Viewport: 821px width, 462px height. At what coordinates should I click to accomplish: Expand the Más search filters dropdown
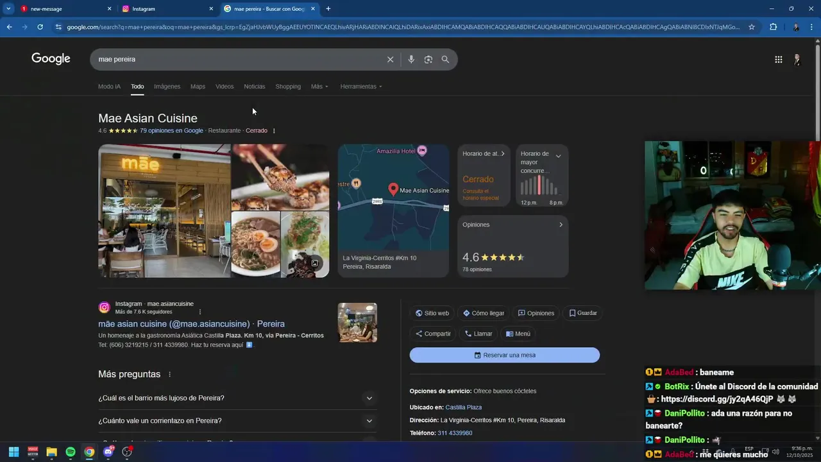pyautogui.click(x=319, y=87)
